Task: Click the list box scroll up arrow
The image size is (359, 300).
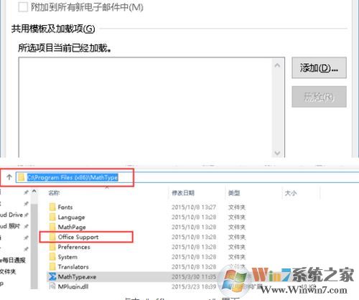Action: pos(277,65)
